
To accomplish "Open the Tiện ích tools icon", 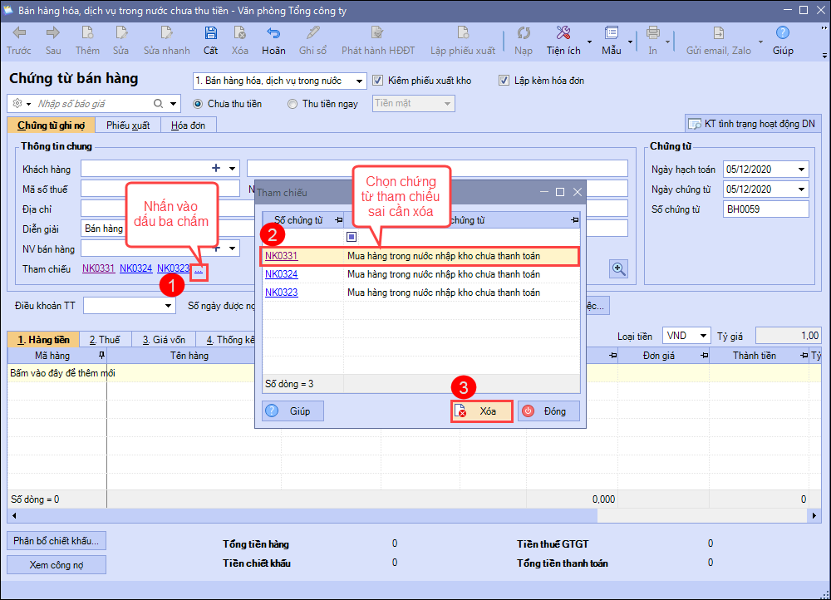I will pos(563,34).
